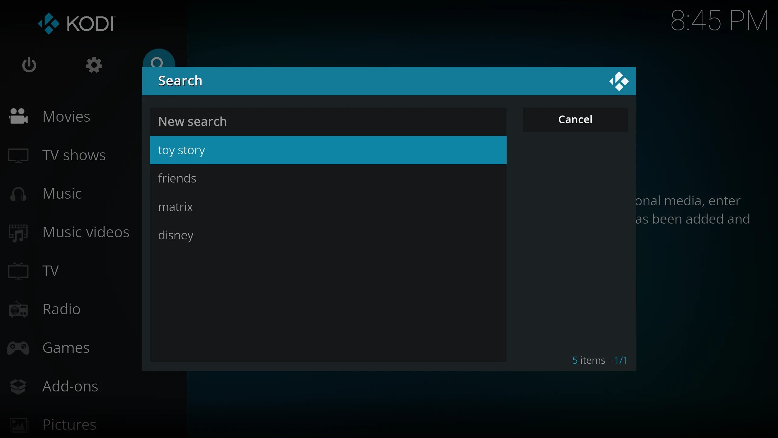Open the Music videos menu entry
Image resolution: width=778 pixels, height=438 pixels.
point(86,232)
